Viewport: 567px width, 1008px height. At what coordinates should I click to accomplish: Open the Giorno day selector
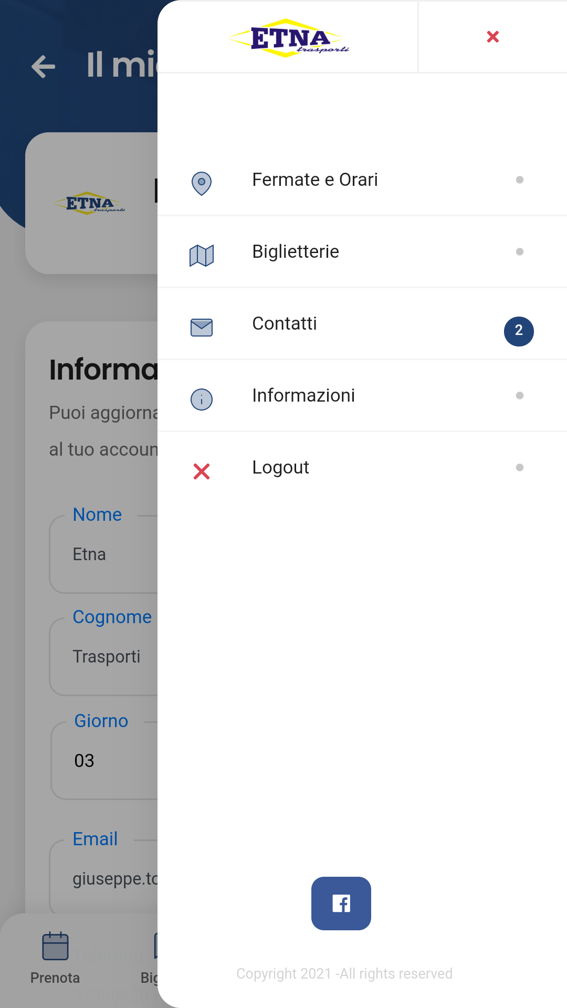tap(105, 761)
